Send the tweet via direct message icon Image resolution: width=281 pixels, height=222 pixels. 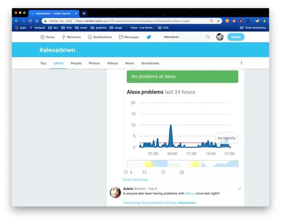[182, 172]
